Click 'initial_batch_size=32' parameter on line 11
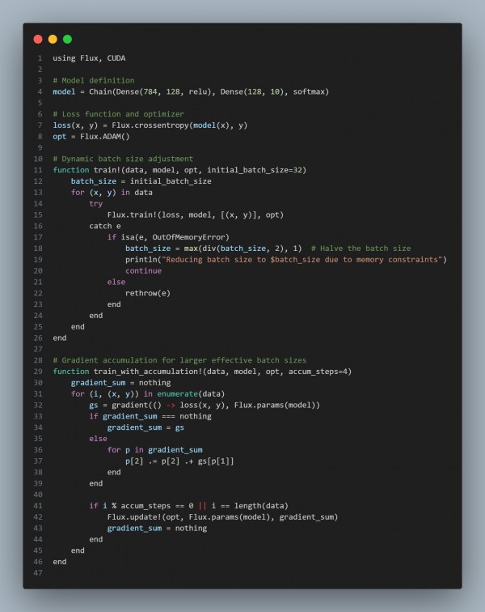The image size is (485, 612). tap(255, 170)
